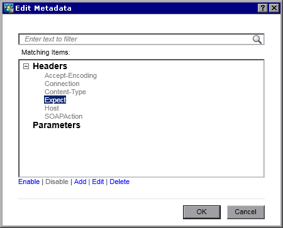Click the Edit Metadata application icon
Image resolution: width=283 pixels, height=228 pixels.
(x=9, y=8)
